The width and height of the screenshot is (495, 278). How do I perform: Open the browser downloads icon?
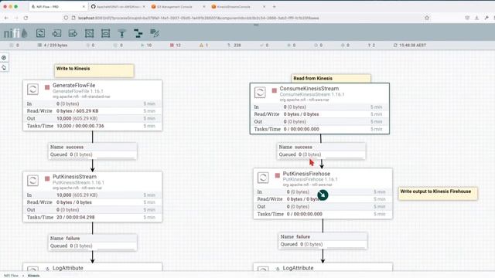pyautogui.click(x=476, y=18)
